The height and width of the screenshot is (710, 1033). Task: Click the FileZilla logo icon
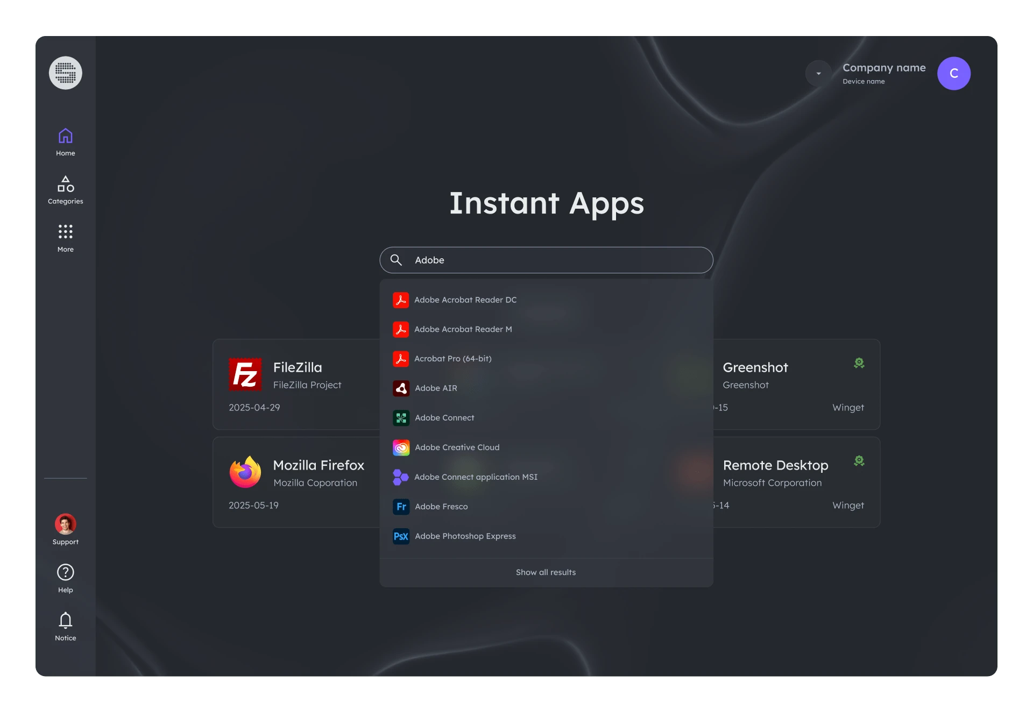tap(245, 374)
